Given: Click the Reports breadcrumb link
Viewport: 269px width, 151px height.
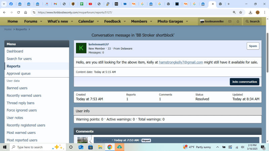Looking at the screenshot, I should tap(21, 29).
